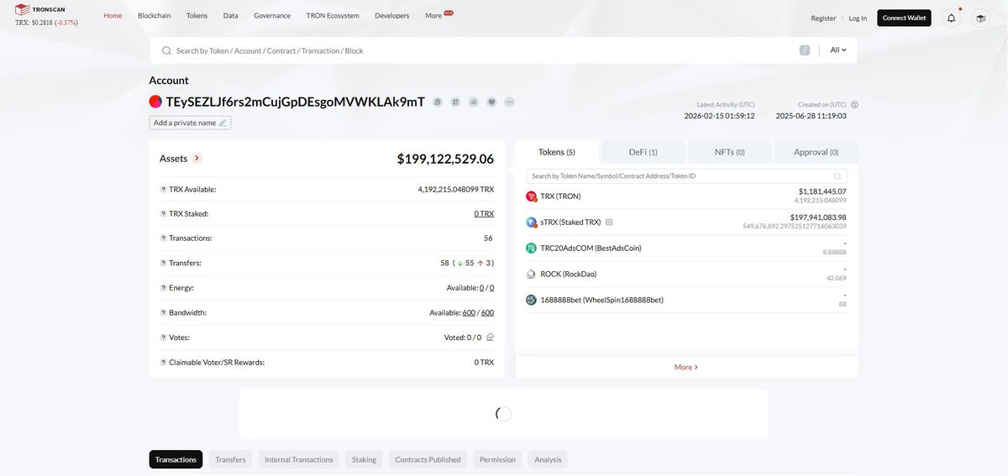Open the Contracts Published tab

pos(428,459)
